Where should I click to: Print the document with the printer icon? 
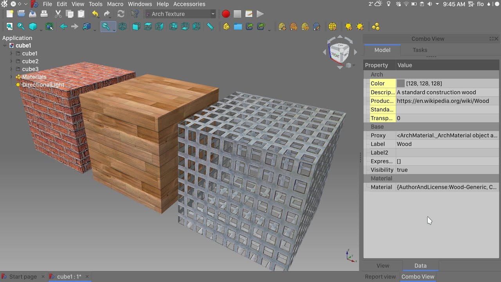pos(44,14)
